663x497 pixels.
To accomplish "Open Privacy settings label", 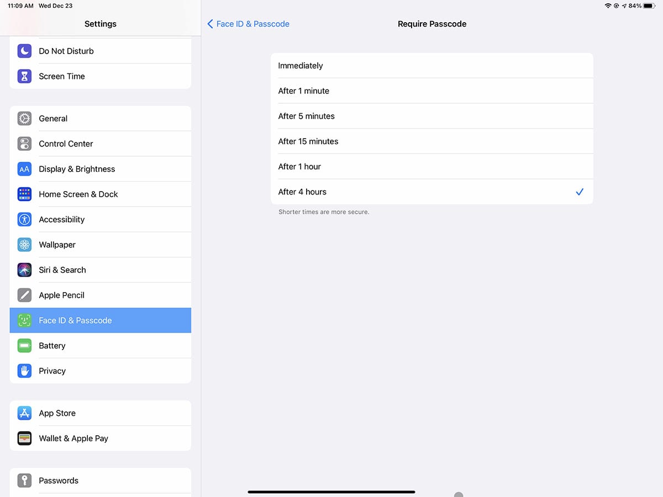I will [52, 371].
